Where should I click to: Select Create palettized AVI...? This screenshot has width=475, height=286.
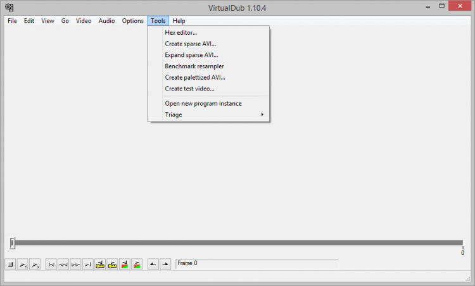(208, 77)
